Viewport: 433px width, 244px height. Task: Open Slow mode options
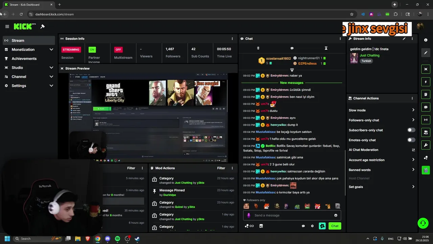tap(382, 110)
